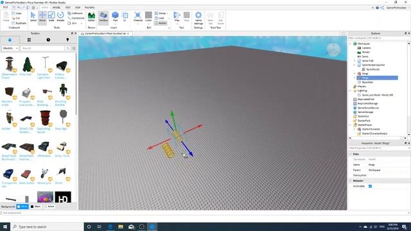Set Toolbox background to White
The image size is (411, 231).
(22, 207)
